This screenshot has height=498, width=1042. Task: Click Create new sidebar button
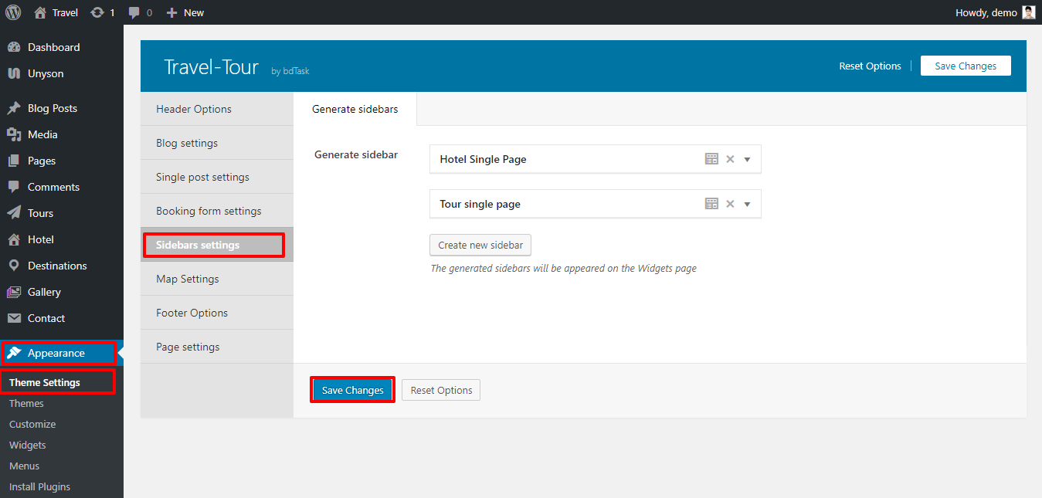480,245
